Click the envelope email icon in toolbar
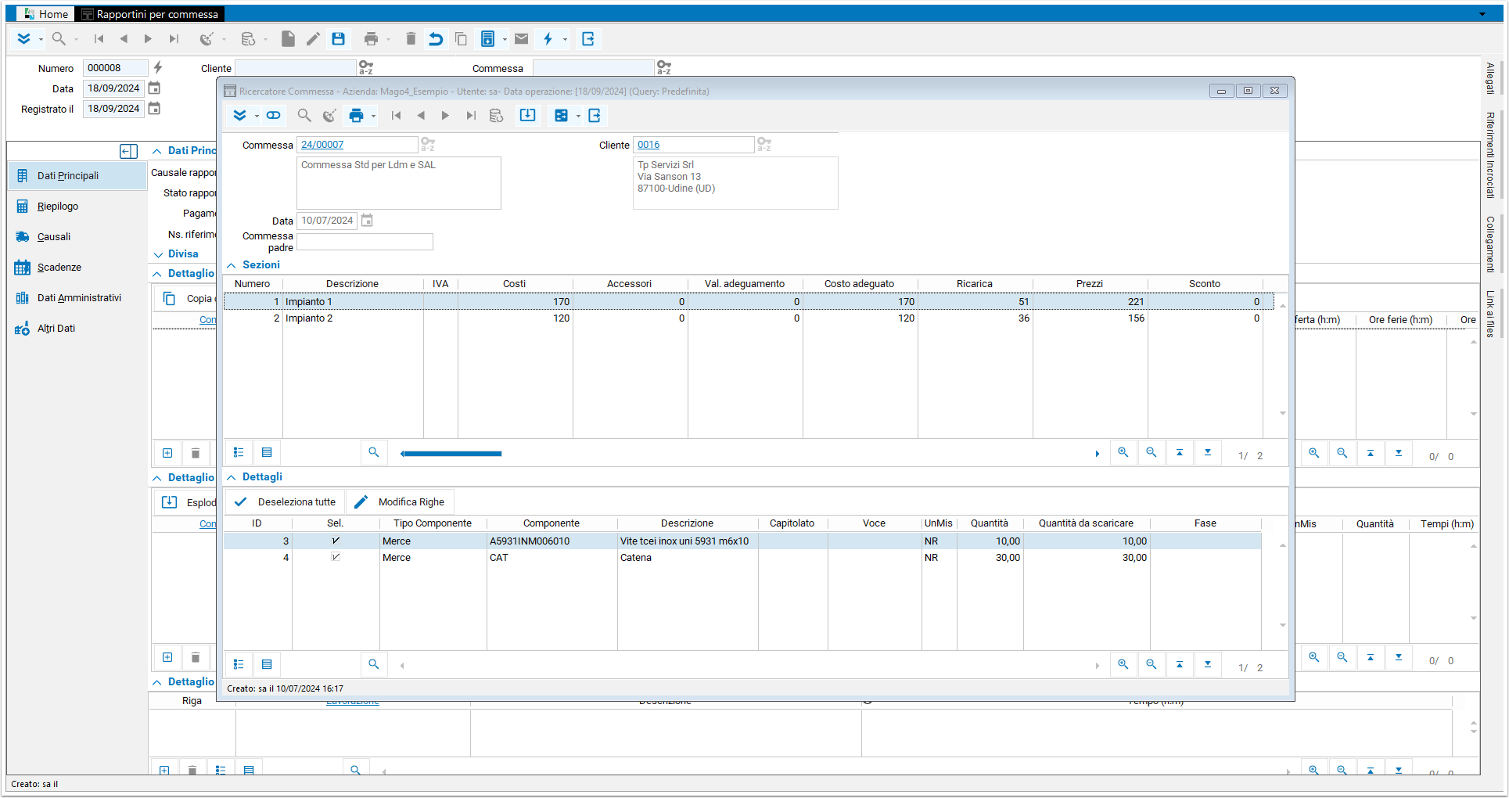The width and height of the screenshot is (1509, 798). point(522,39)
